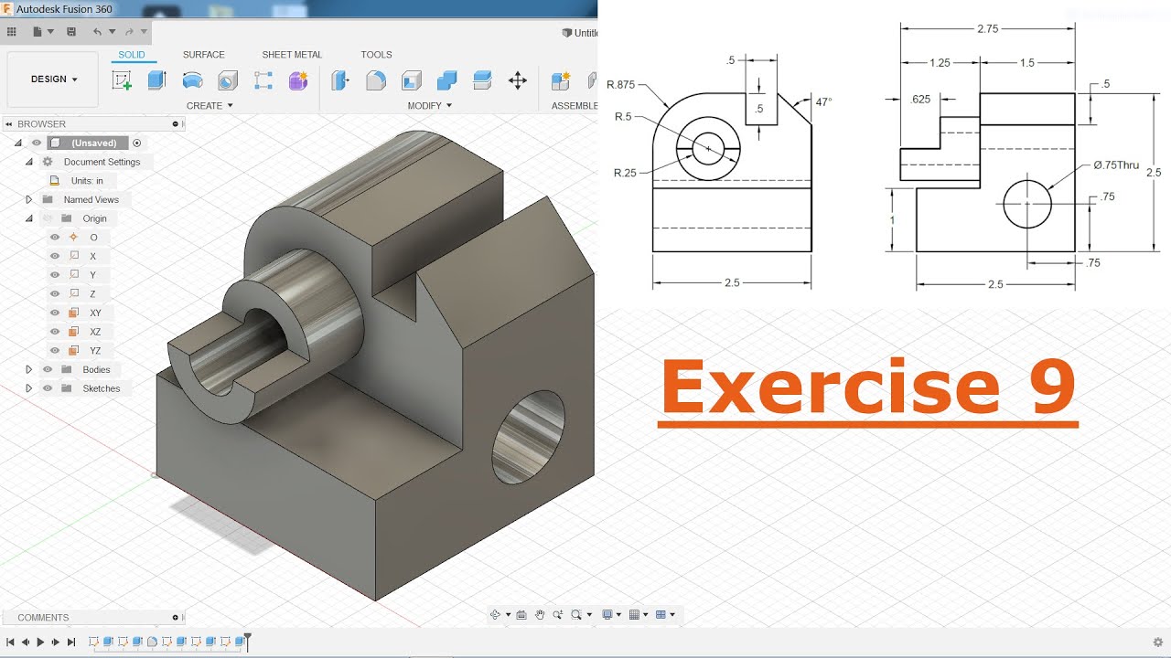The image size is (1171, 658).
Task: Open Display Settings monitor icon
Action: point(606,615)
